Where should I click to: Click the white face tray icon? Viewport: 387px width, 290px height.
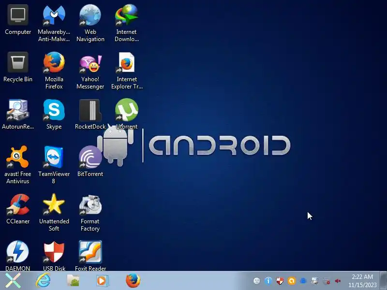pyautogui.click(x=257, y=281)
